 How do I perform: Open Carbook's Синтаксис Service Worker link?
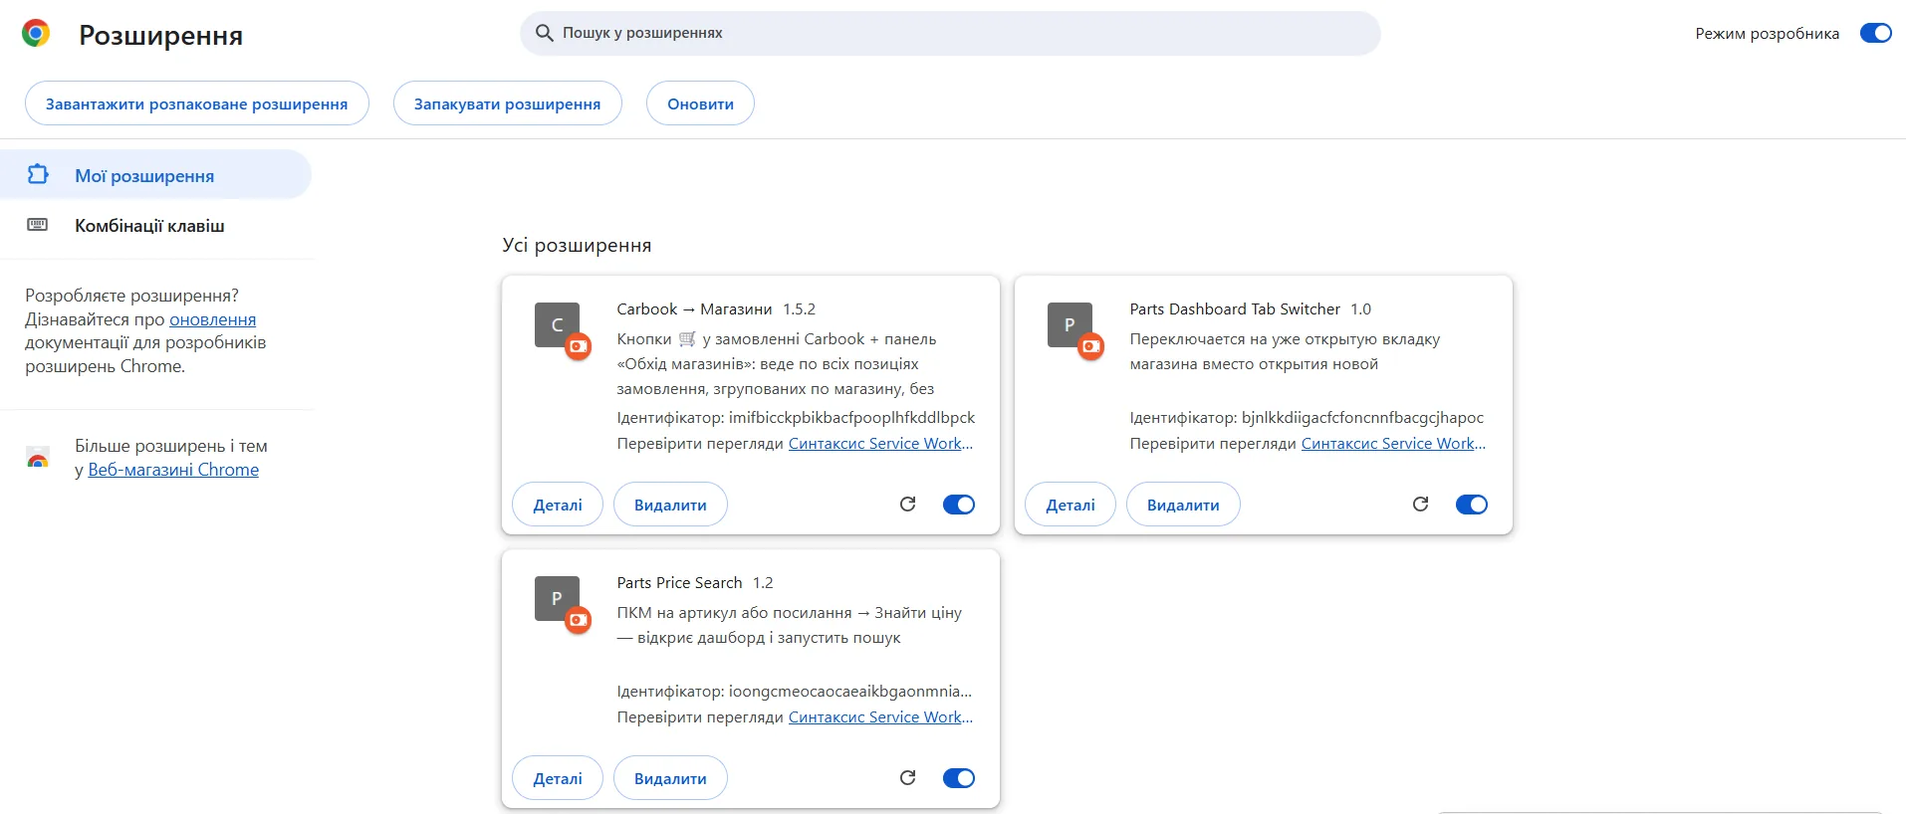(x=880, y=443)
